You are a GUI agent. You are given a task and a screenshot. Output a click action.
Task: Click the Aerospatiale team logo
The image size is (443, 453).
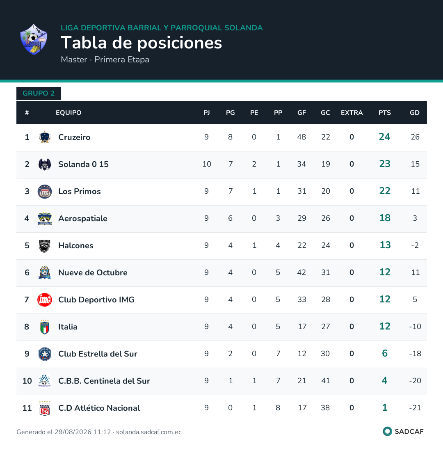(45, 219)
